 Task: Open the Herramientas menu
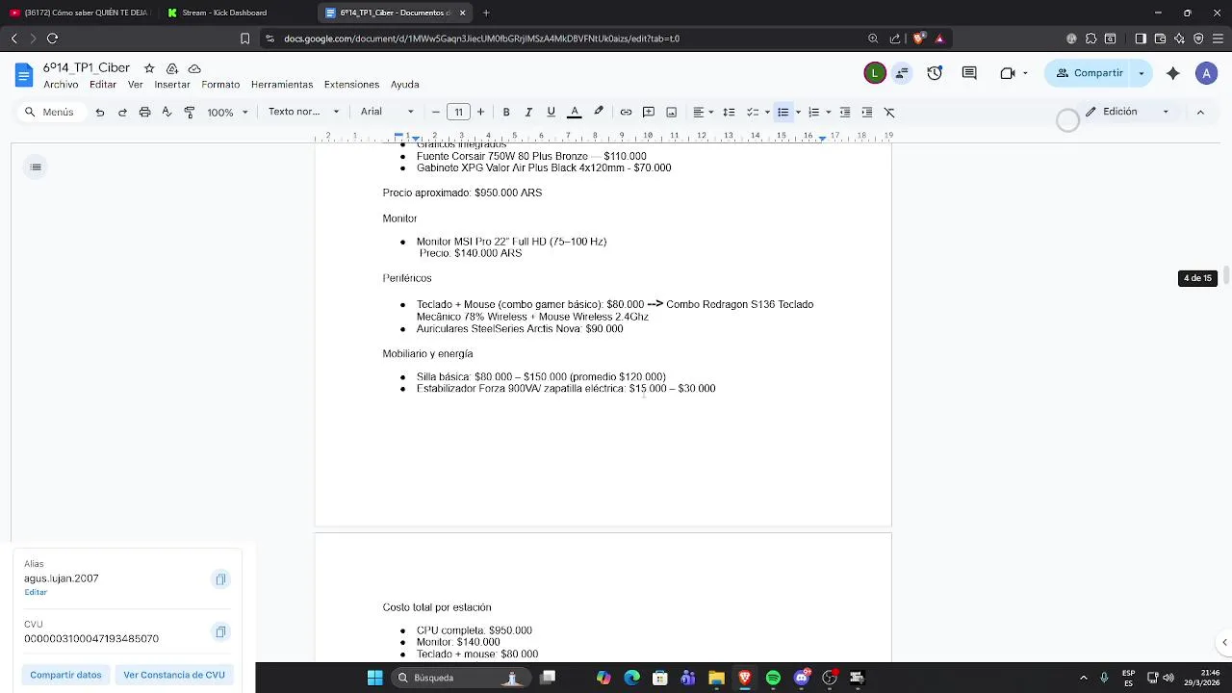coord(282,85)
